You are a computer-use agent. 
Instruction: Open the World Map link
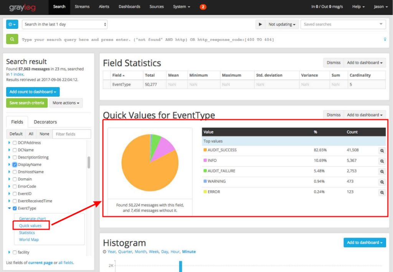29,240
